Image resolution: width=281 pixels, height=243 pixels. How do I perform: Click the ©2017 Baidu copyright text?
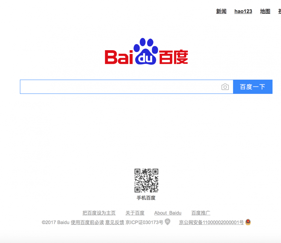[x=55, y=222]
